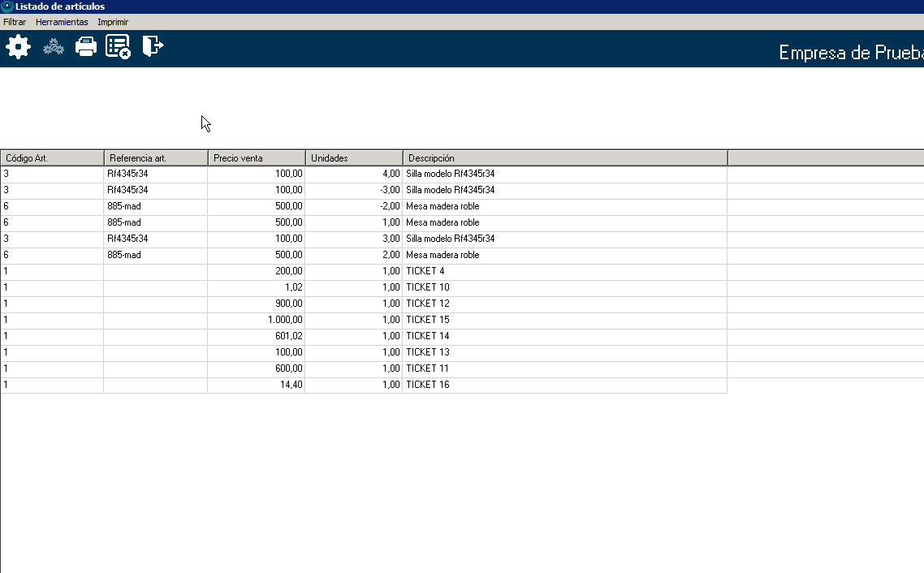Select the TICKET 16 row

(428, 385)
